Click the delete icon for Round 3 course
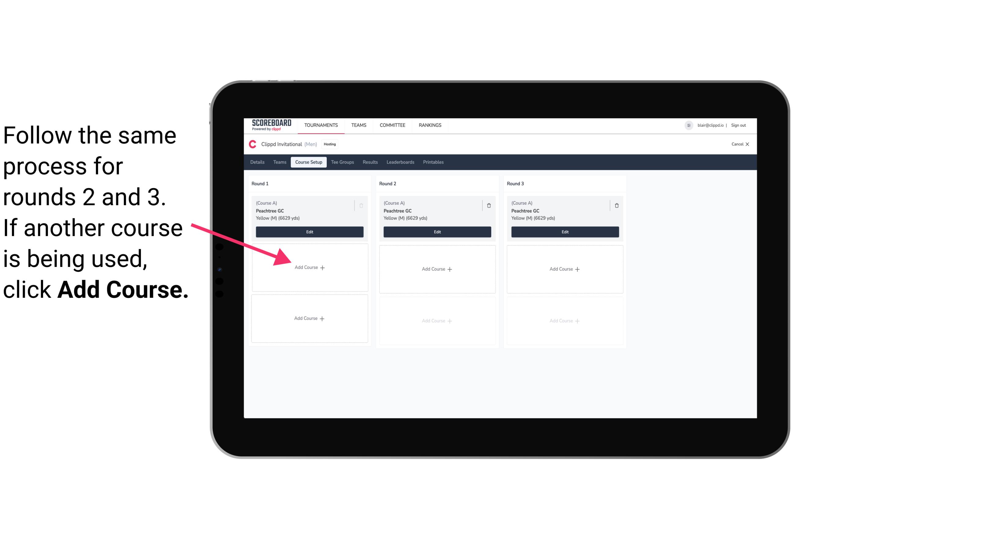The height and width of the screenshot is (536, 997). point(615,205)
